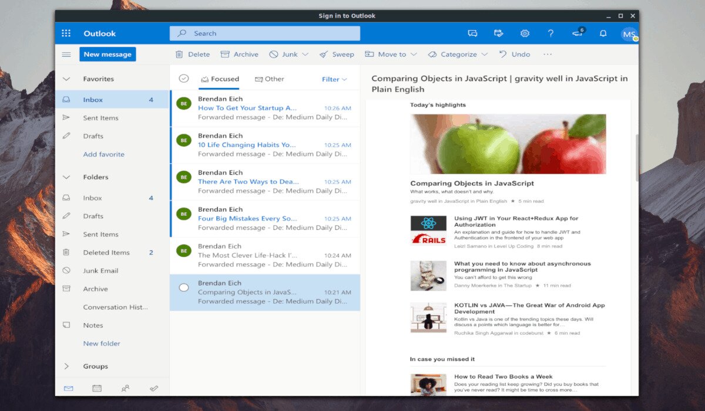Collapse the Favorites section
Screen dimensions: 705x411
66,79
